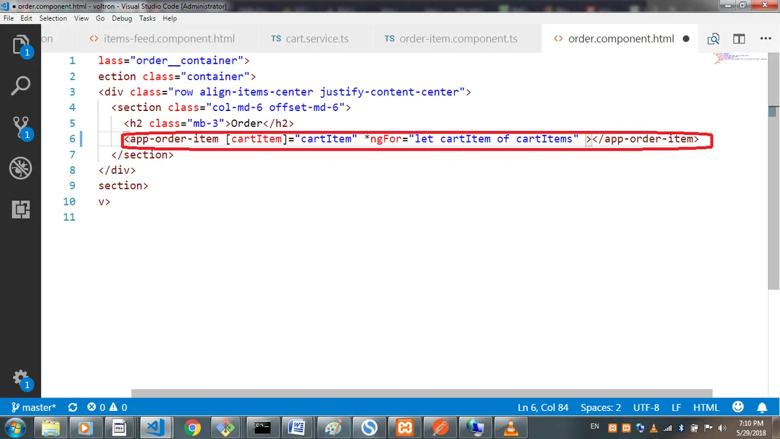Open notifications bell in status bar
The width and height of the screenshot is (780, 439).
point(762,407)
